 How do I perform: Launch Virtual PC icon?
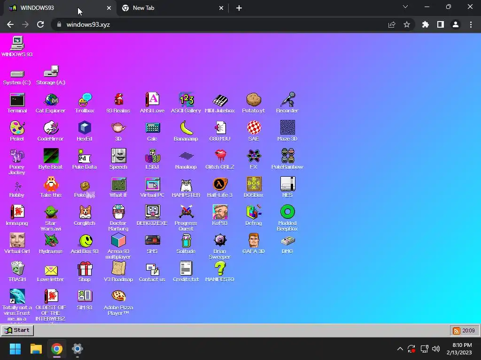click(152, 187)
